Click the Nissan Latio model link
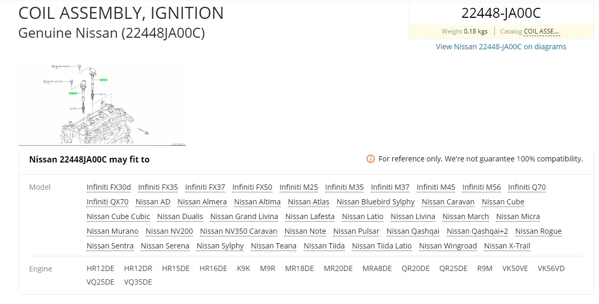The image size is (599, 304). tap(362, 217)
